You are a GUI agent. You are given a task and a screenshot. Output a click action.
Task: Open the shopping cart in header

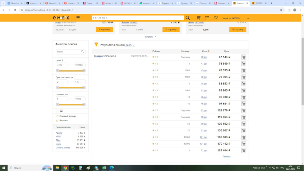click(x=198, y=18)
